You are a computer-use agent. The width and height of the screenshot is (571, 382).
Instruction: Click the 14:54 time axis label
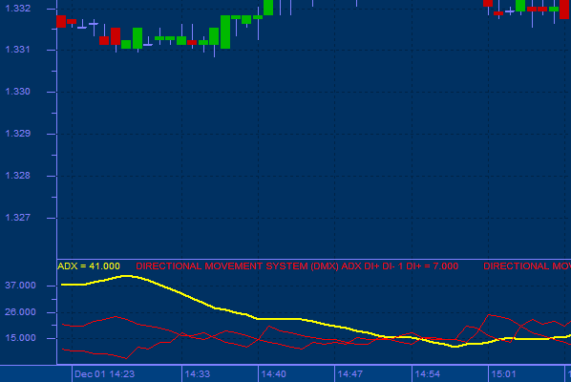click(427, 374)
